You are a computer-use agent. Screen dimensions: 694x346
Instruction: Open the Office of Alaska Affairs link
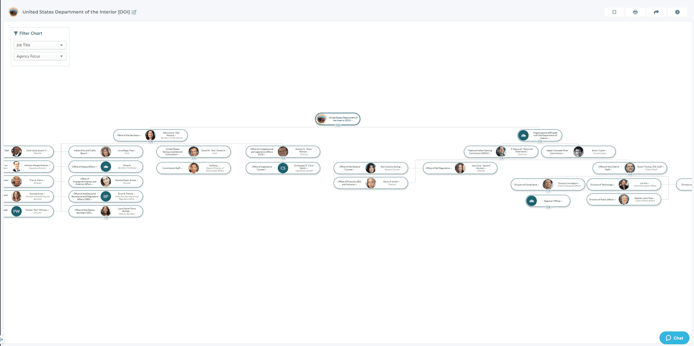point(84,167)
